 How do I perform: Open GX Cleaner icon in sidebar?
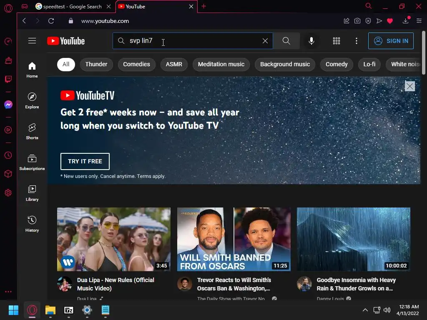pos(8,60)
